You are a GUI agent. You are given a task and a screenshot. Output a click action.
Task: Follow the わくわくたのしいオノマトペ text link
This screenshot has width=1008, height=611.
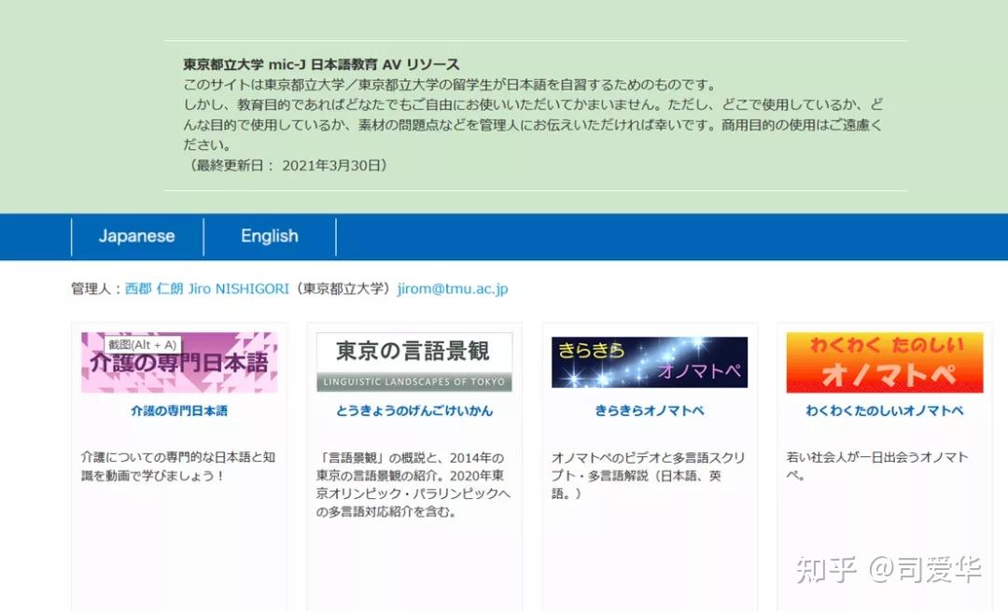(884, 410)
